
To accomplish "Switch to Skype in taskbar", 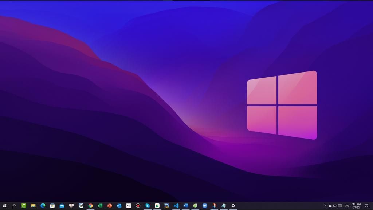I will pos(148,206).
